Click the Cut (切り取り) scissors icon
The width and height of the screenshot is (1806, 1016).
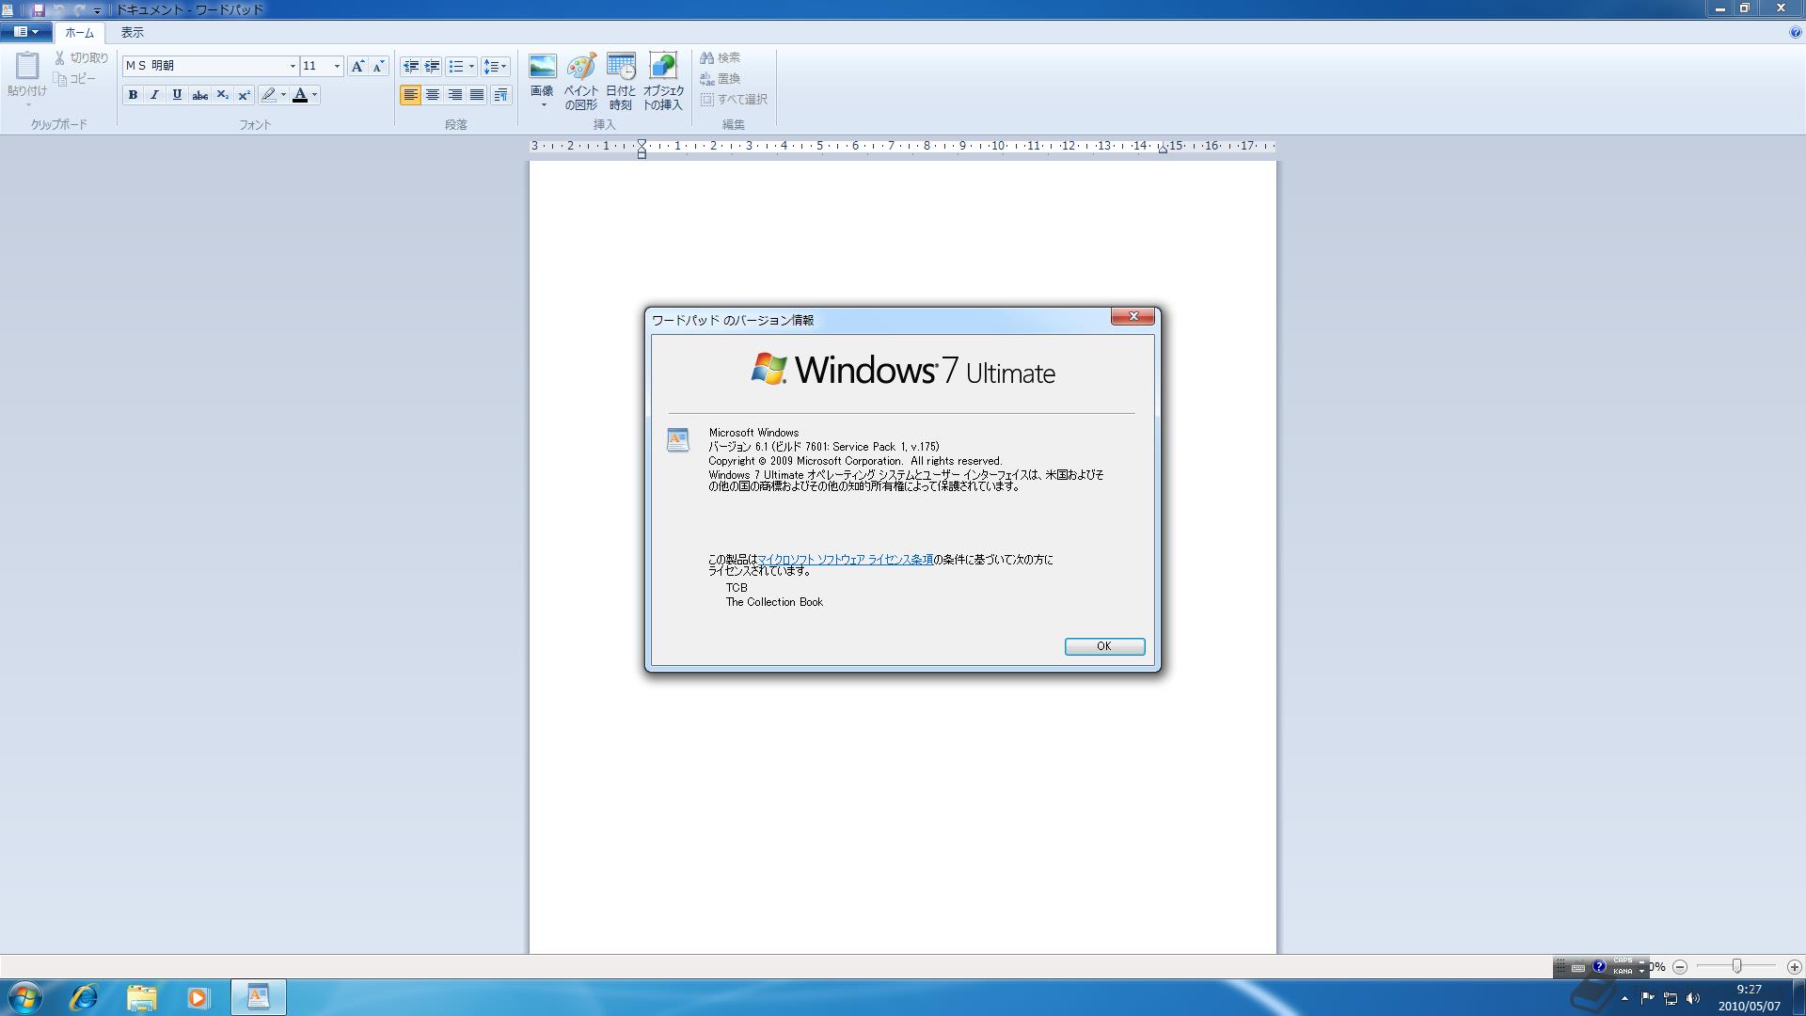60,58
